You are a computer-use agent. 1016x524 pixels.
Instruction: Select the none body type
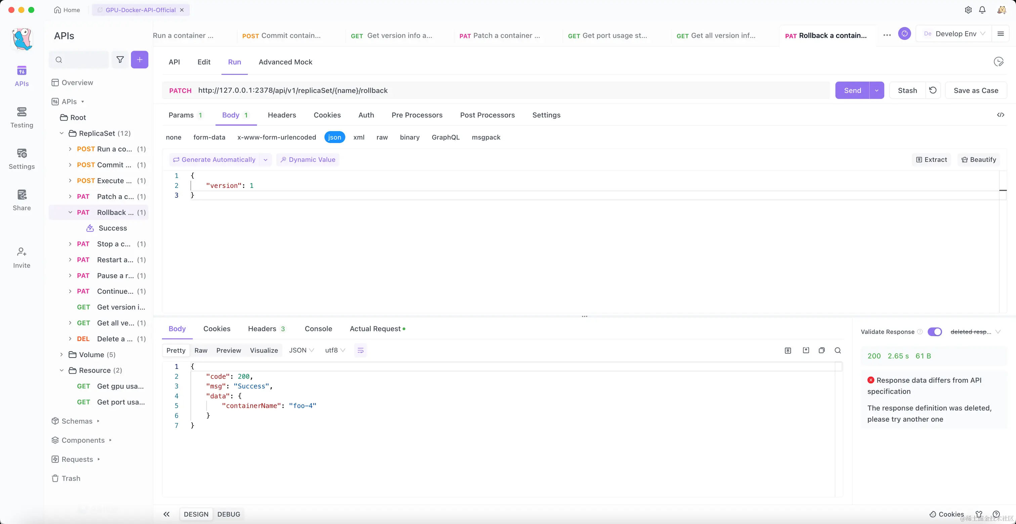click(174, 137)
